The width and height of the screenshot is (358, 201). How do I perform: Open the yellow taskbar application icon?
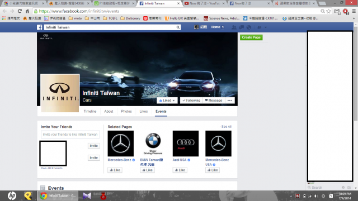point(28,196)
